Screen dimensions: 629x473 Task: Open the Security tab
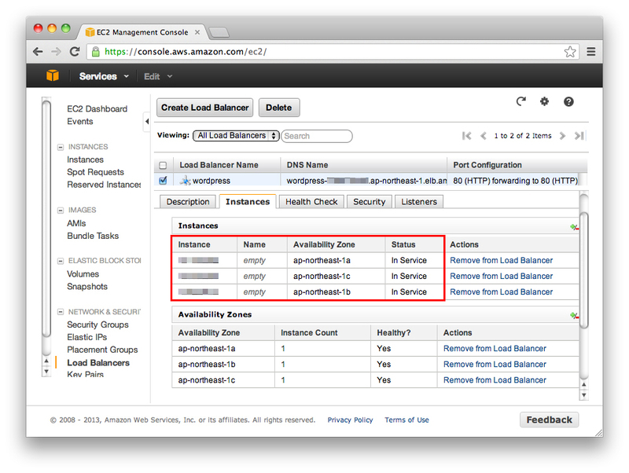[x=369, y=202]
